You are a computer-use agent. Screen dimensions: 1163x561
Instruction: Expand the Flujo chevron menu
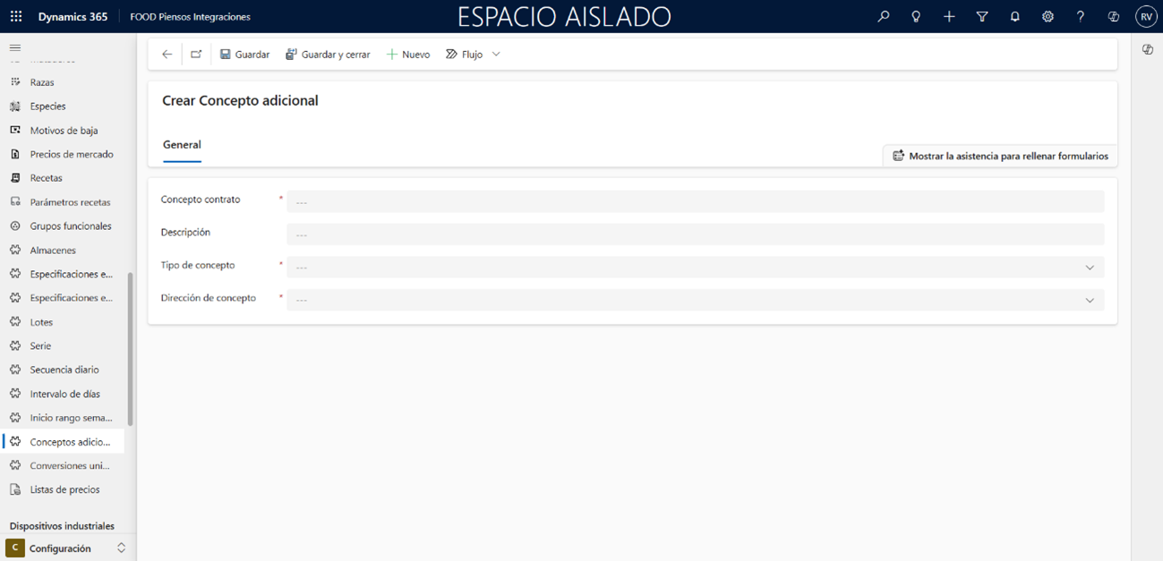pos(496,55)
